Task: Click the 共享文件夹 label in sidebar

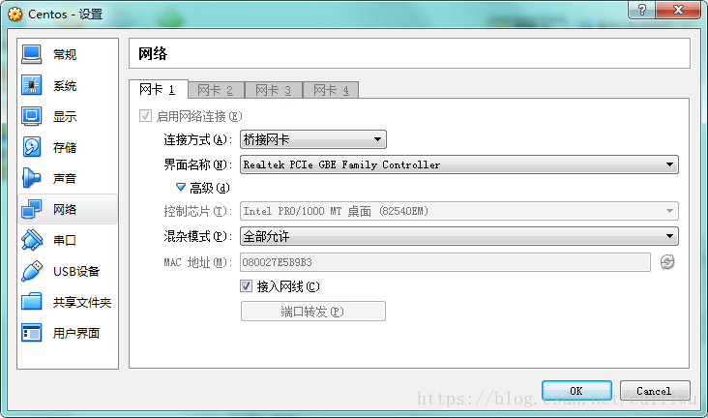Action: (x=81, y=302)
